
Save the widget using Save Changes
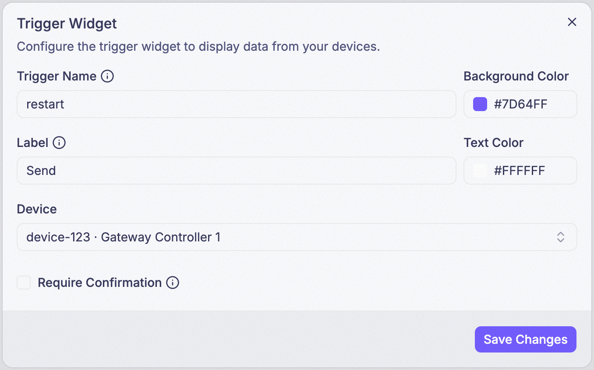pos(526,339)
